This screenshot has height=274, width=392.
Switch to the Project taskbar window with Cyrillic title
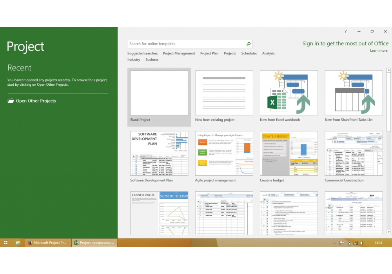(94, 243)
